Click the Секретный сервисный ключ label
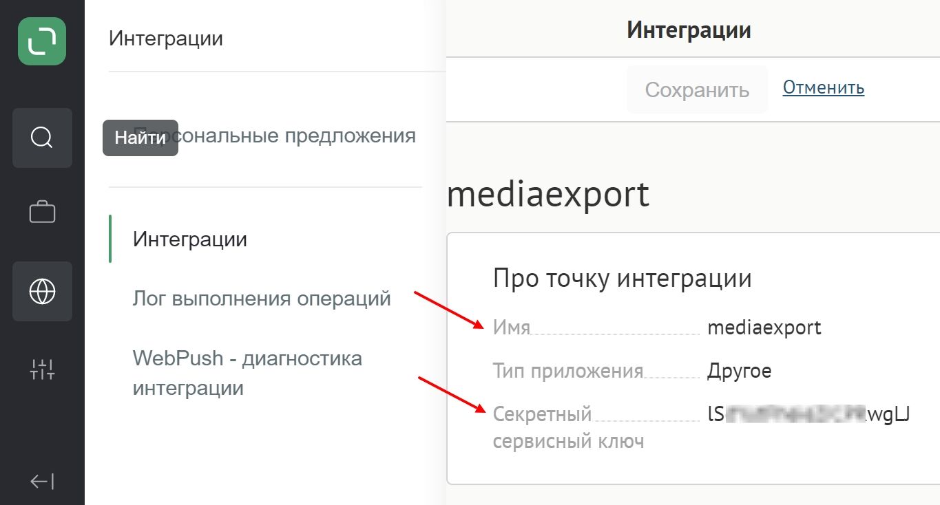The image size is (940, 505). coord(568,427)
